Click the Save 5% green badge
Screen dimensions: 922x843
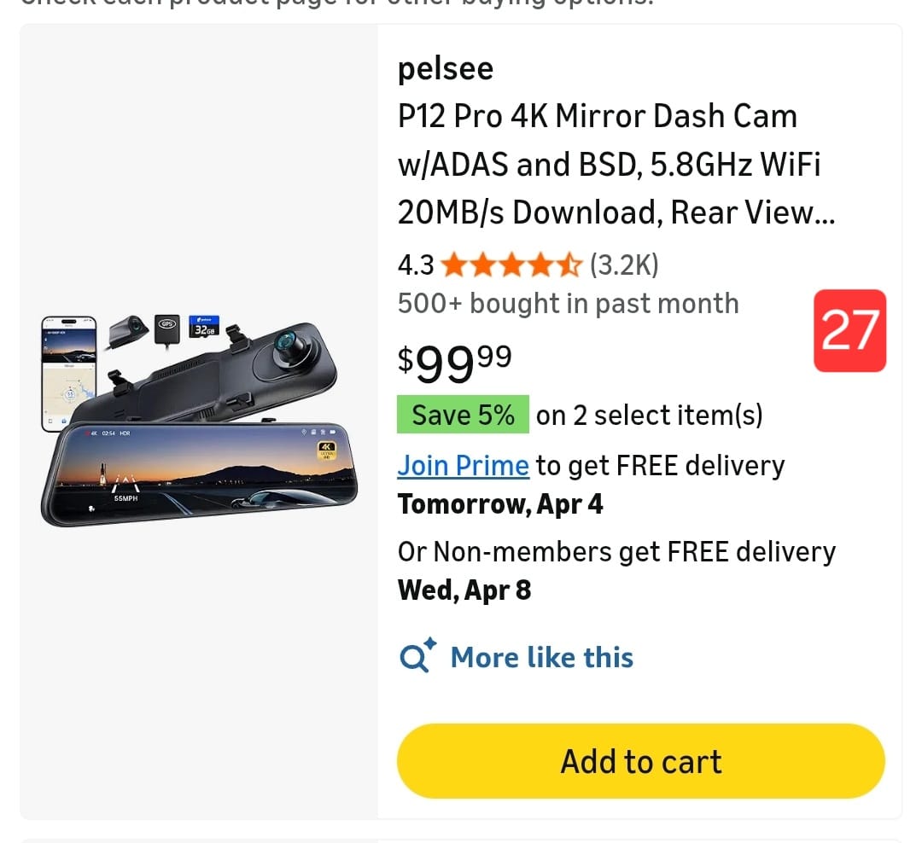[463, 416]
